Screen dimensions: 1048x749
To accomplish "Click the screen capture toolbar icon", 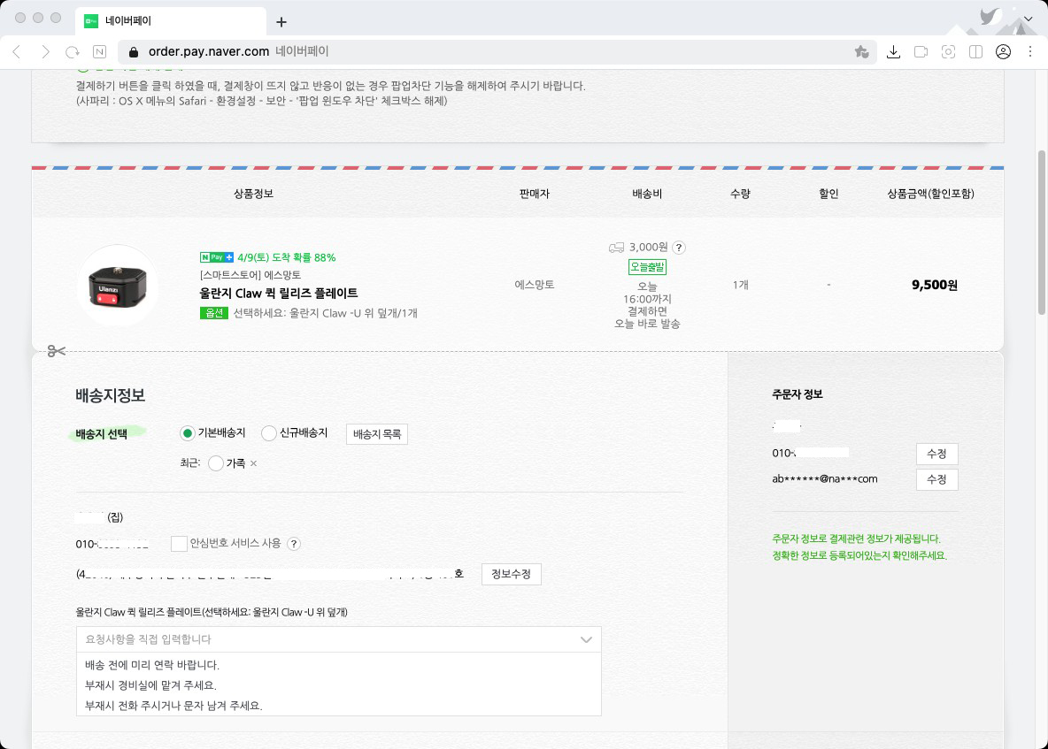I will click(948, 51).
